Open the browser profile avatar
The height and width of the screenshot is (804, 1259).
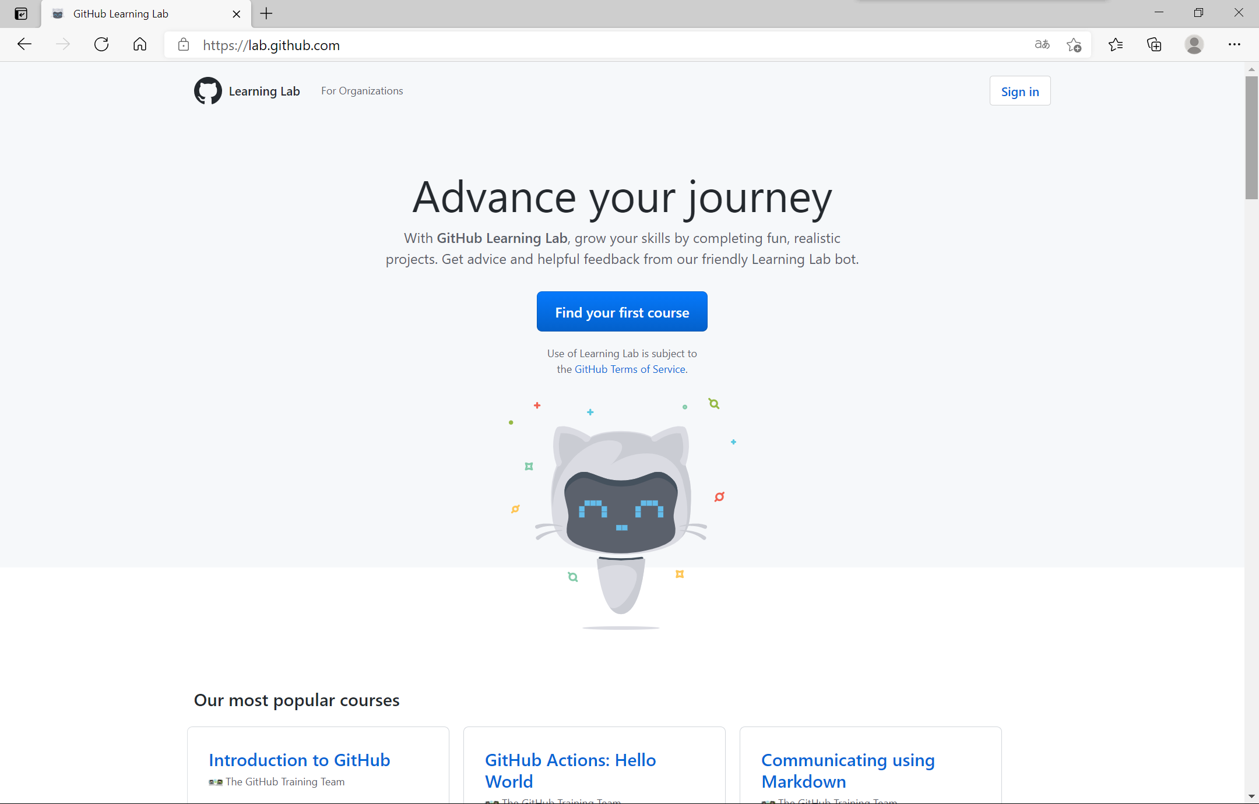[1194, 44]
